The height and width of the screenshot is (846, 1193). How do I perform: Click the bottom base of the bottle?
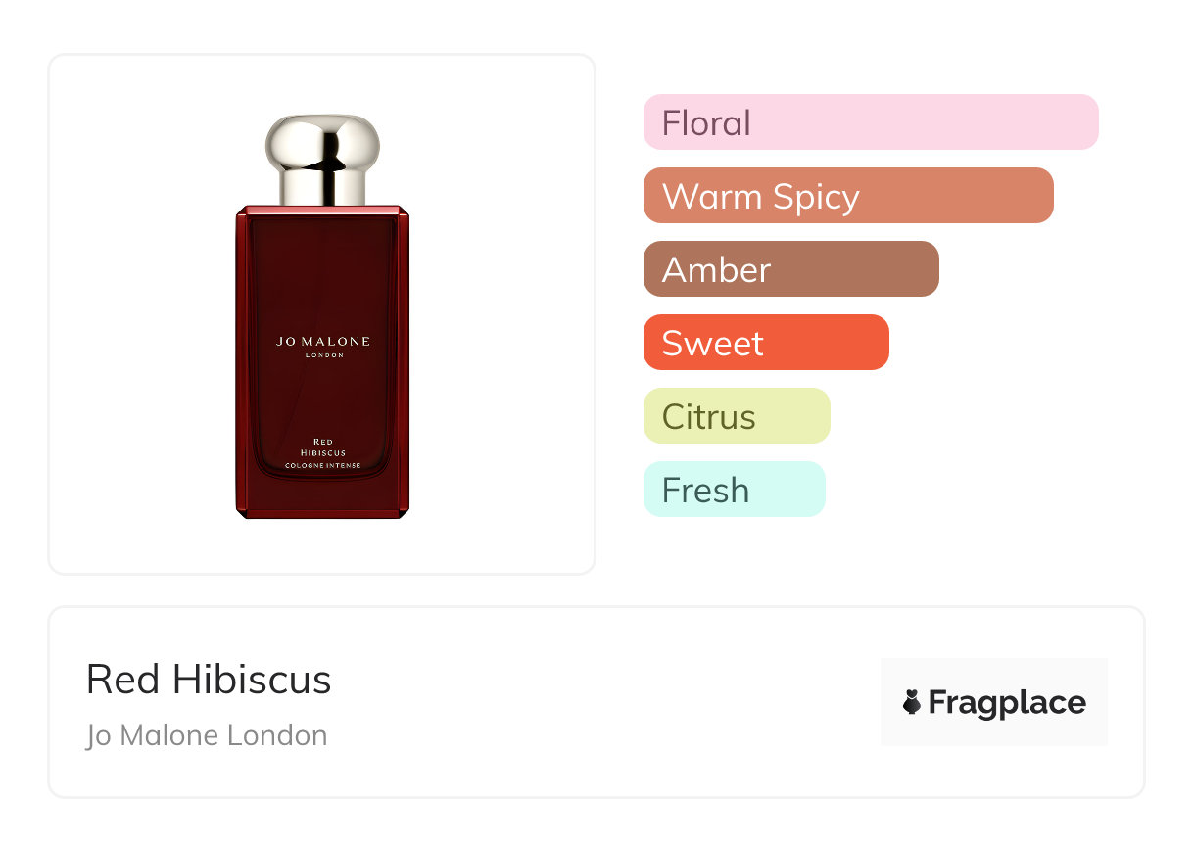[x=322, y=513]
